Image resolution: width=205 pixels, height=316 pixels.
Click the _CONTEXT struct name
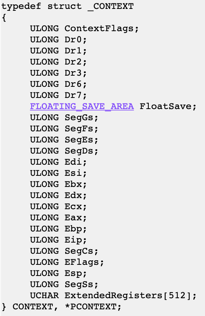[111, 6]
